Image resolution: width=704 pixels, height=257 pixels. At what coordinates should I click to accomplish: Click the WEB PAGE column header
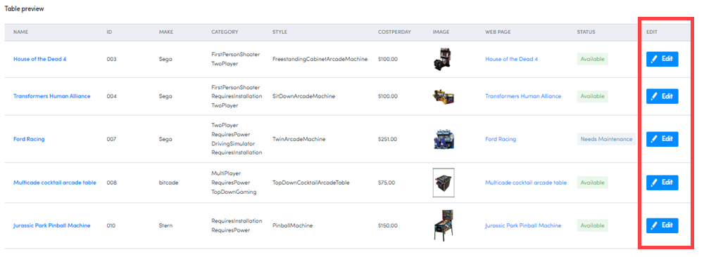coord(498,32)
